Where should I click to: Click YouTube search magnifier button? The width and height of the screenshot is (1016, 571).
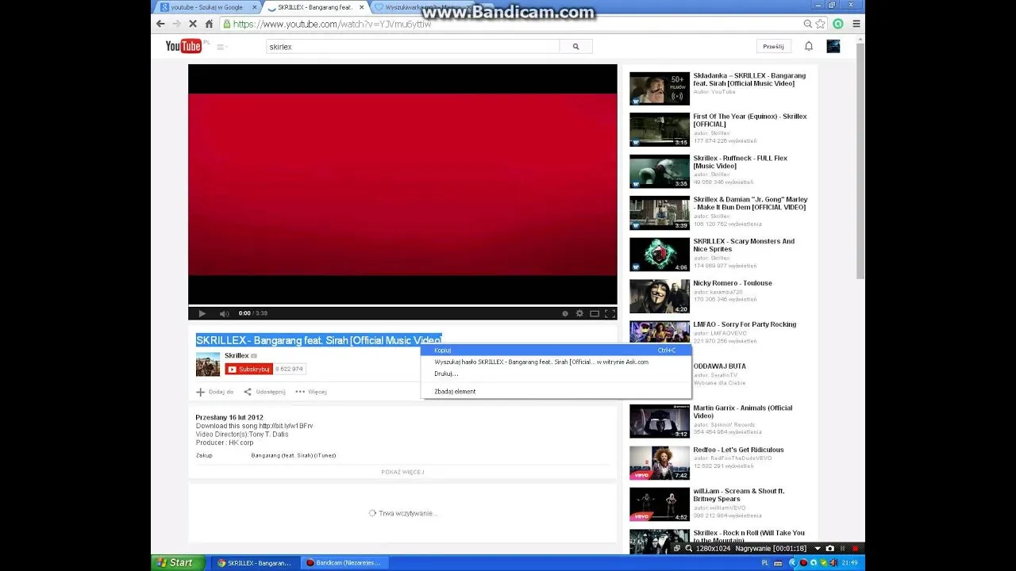[x=576, y=47]
